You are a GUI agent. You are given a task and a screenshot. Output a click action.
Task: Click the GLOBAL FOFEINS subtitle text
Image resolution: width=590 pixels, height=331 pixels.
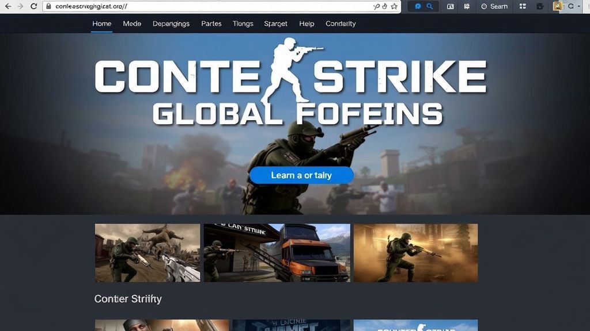point(298,114)
